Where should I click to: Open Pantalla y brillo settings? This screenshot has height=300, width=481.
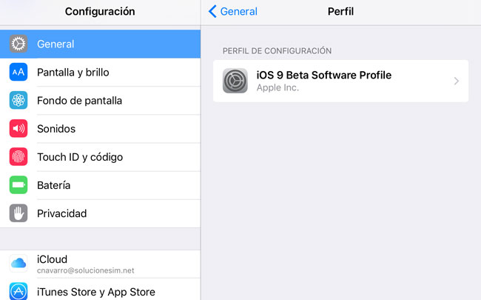point(101,72)
